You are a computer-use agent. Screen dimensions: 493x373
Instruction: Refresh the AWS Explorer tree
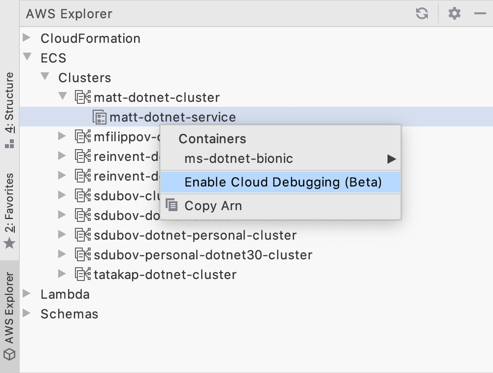(x=422, y=13)
